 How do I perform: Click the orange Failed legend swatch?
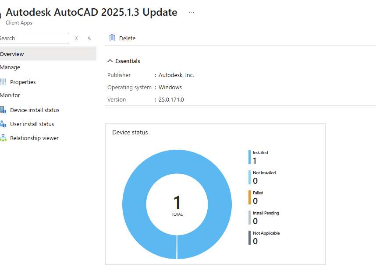[250, 197]
